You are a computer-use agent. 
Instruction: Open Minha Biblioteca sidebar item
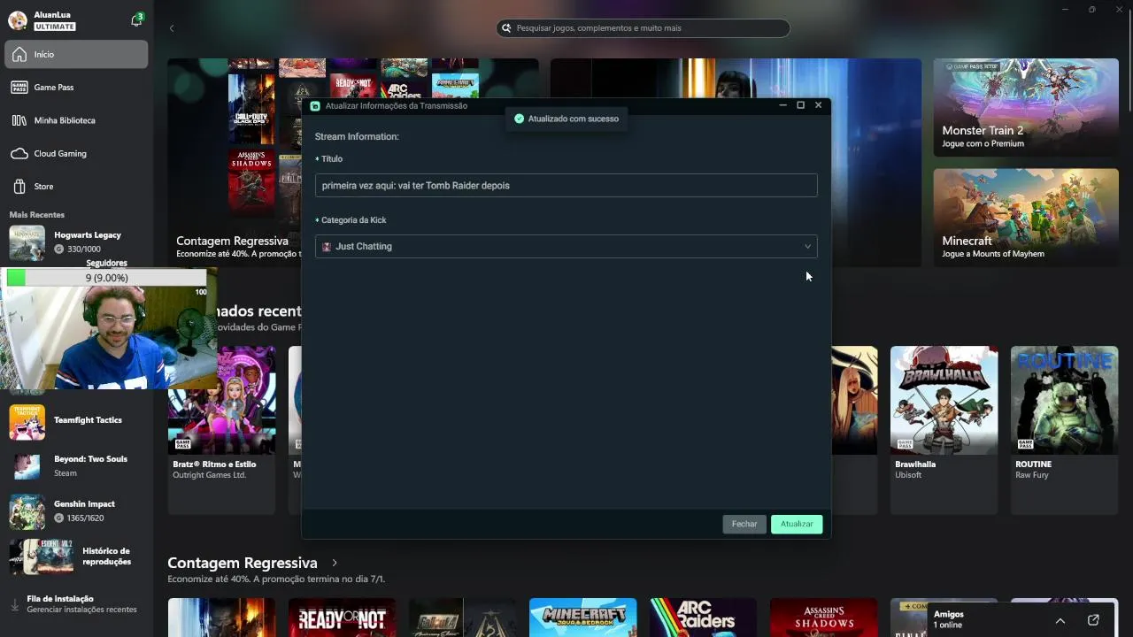click(77, 120)
